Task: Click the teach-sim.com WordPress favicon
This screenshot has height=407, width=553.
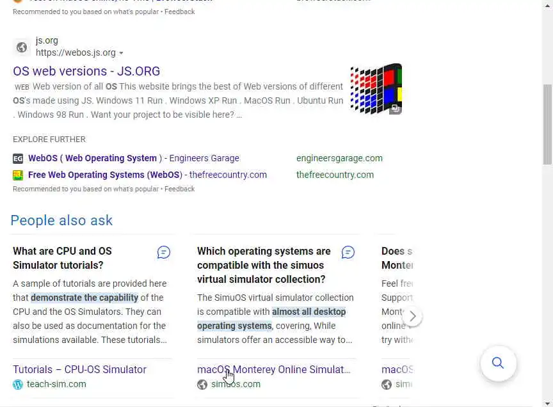Action: tap(18, 385)
